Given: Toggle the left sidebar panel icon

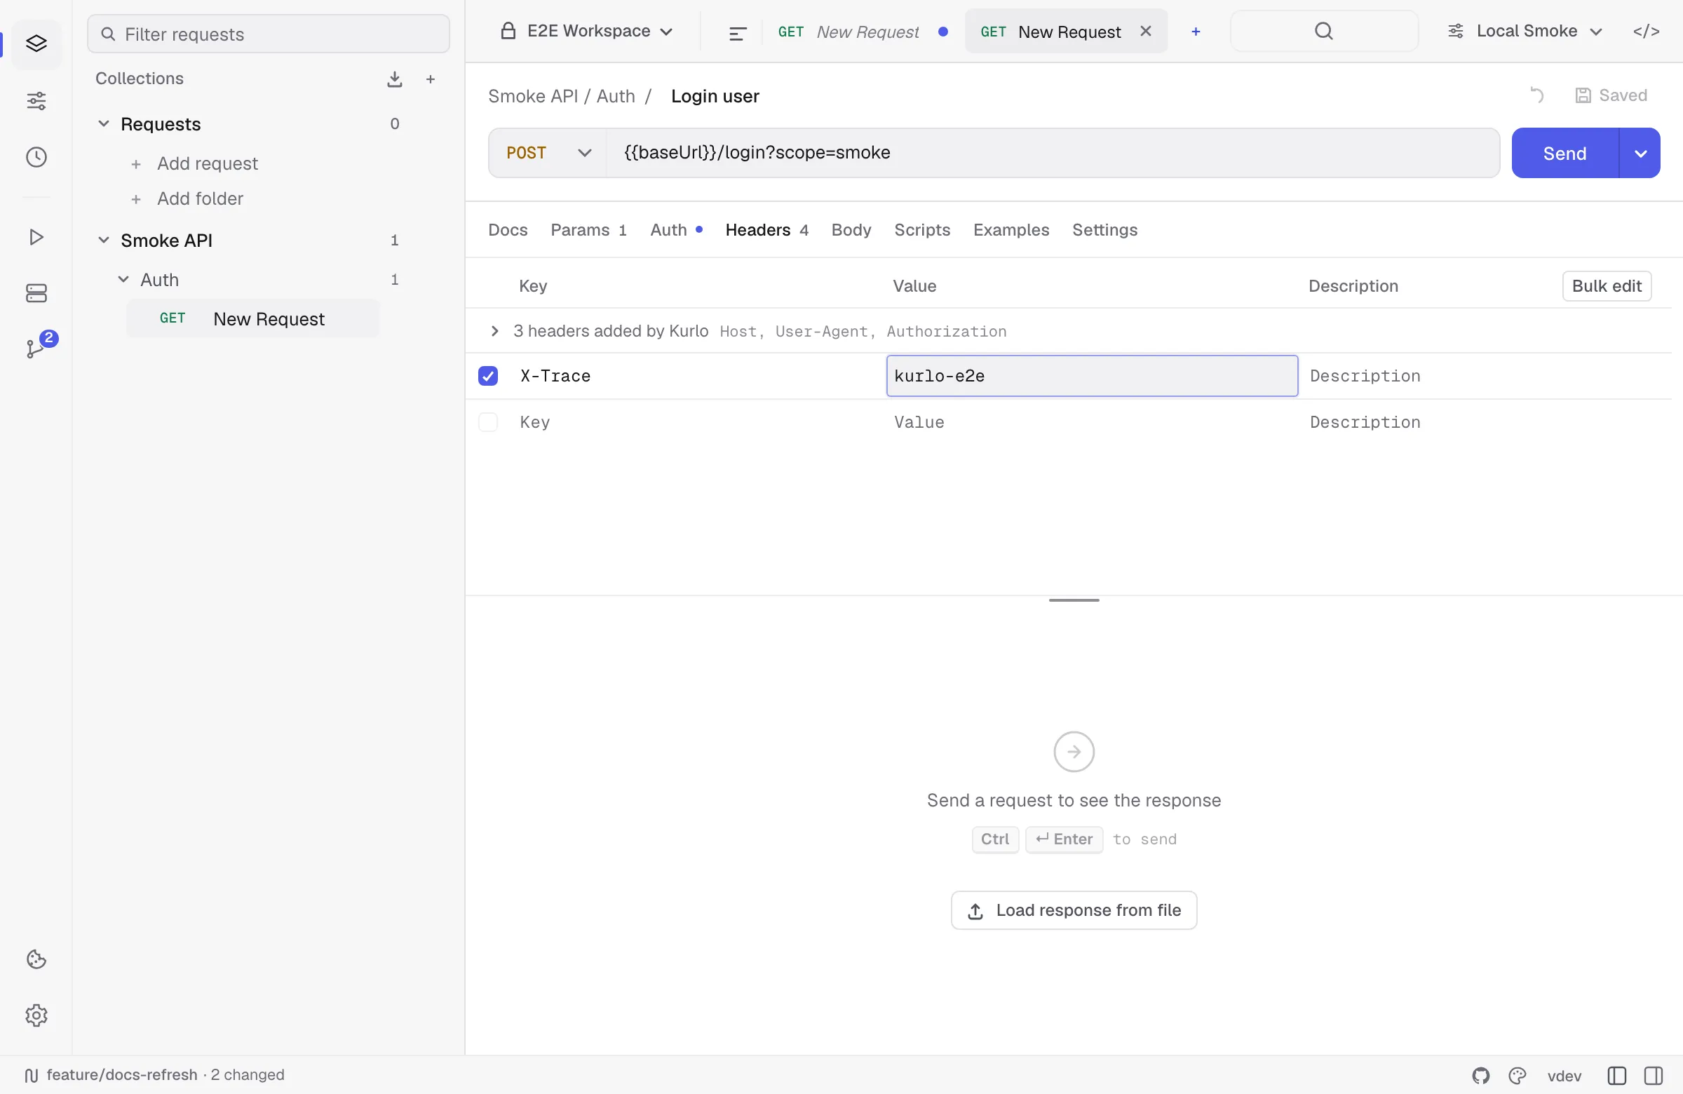Looking at the screenshot, I should (1616, 1076).
